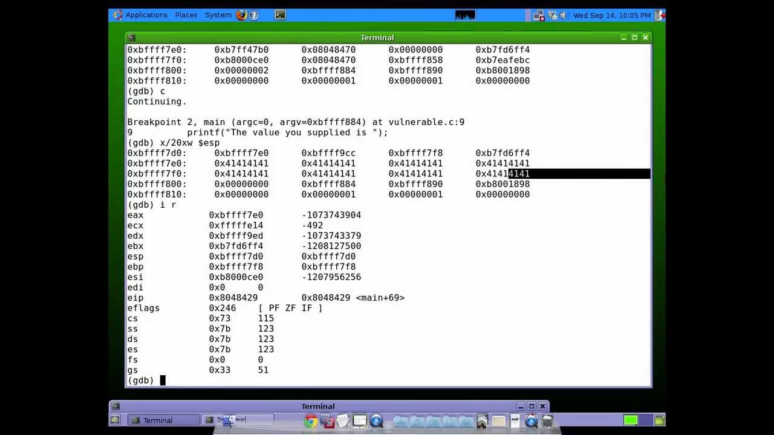This screenshot has width=774, height=435.
Task: Click the value 0xbffff9cc in memory dump
Action: [328, 153]
